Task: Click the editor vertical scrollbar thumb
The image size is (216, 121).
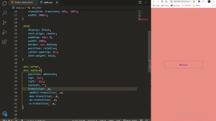Action: click(x=150, y=51)
